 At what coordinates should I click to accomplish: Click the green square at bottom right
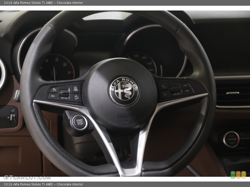pyautogui.click(x=233, y=175)
